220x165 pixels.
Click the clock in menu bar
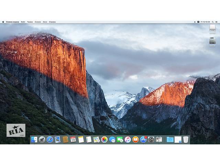click(205, 22)
